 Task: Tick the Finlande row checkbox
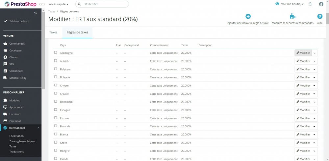pyautogui.click(x=55, y=126)
